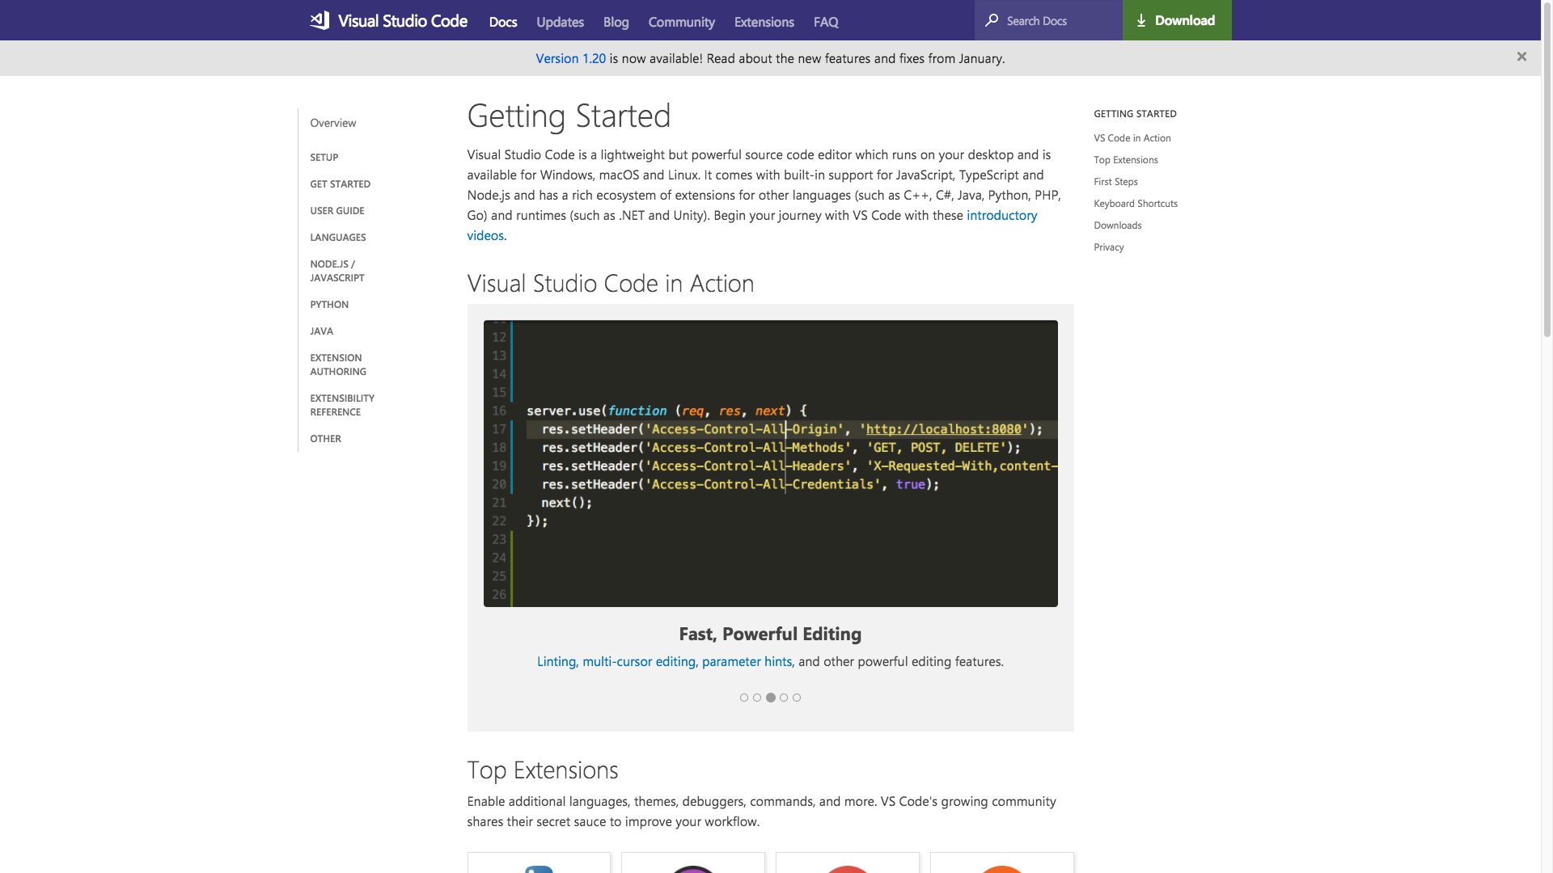Click the search magnifier icon in Search Docs
Screen dimensions: 1553x873
tap(992, 20)
